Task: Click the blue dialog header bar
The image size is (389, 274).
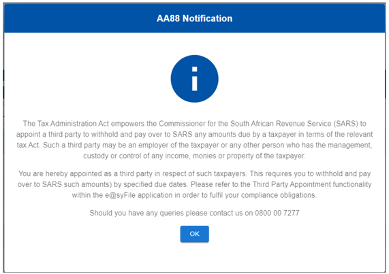Action: pos(195,18)
